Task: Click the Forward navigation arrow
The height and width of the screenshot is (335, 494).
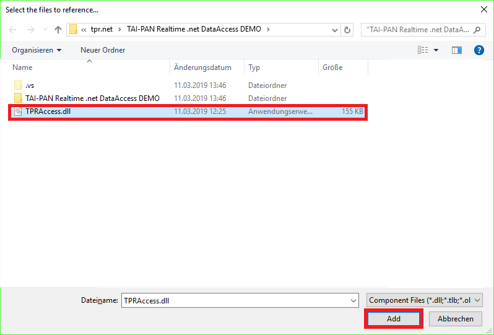Action: 30,30
